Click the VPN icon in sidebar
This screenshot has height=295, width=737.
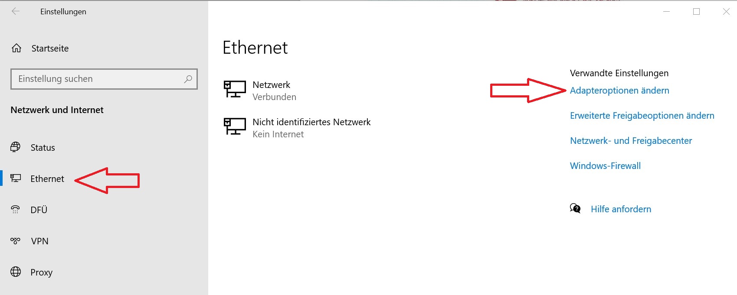(16, 241)
